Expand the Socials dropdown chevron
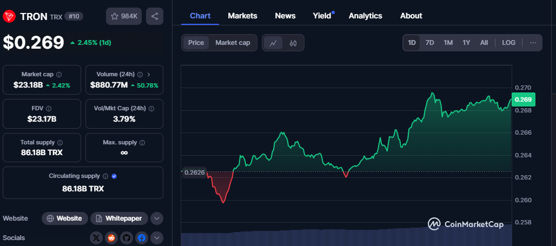This screenshot has height=246, width=556. 157,238
